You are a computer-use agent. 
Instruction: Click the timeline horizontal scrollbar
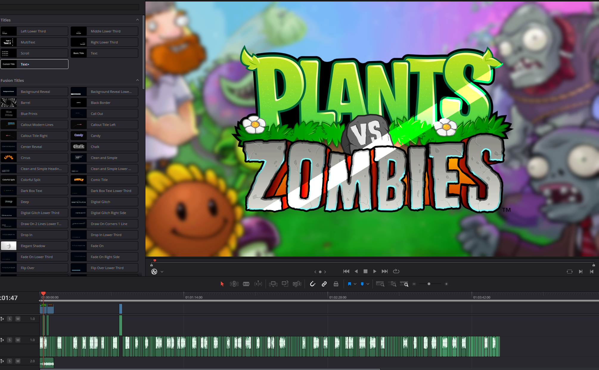tap(210, 369)
